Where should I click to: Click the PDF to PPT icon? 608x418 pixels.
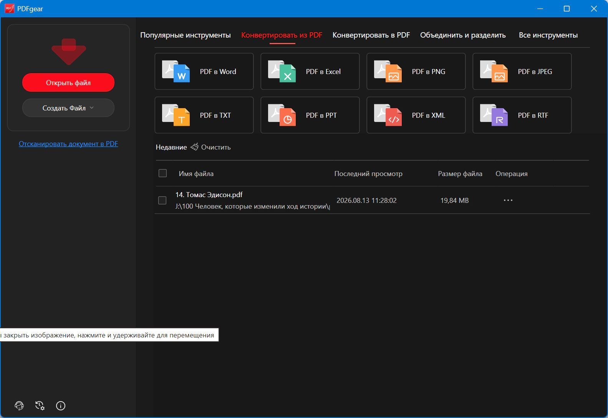coord(282,115)
